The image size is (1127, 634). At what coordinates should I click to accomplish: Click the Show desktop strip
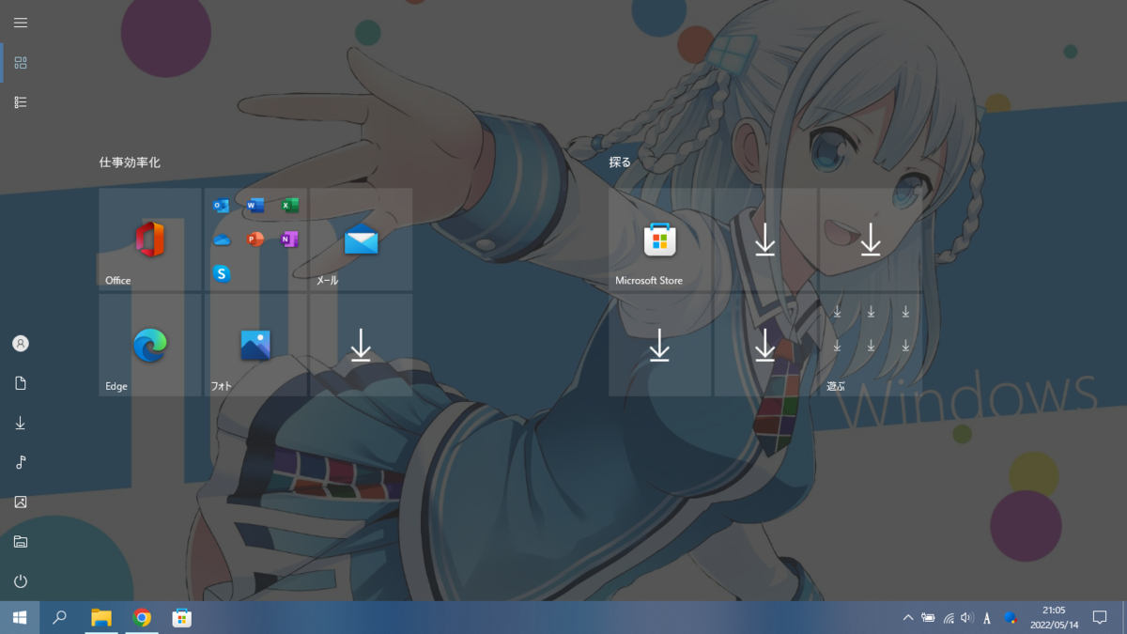pyautogui.click(x=1124, y=617)
